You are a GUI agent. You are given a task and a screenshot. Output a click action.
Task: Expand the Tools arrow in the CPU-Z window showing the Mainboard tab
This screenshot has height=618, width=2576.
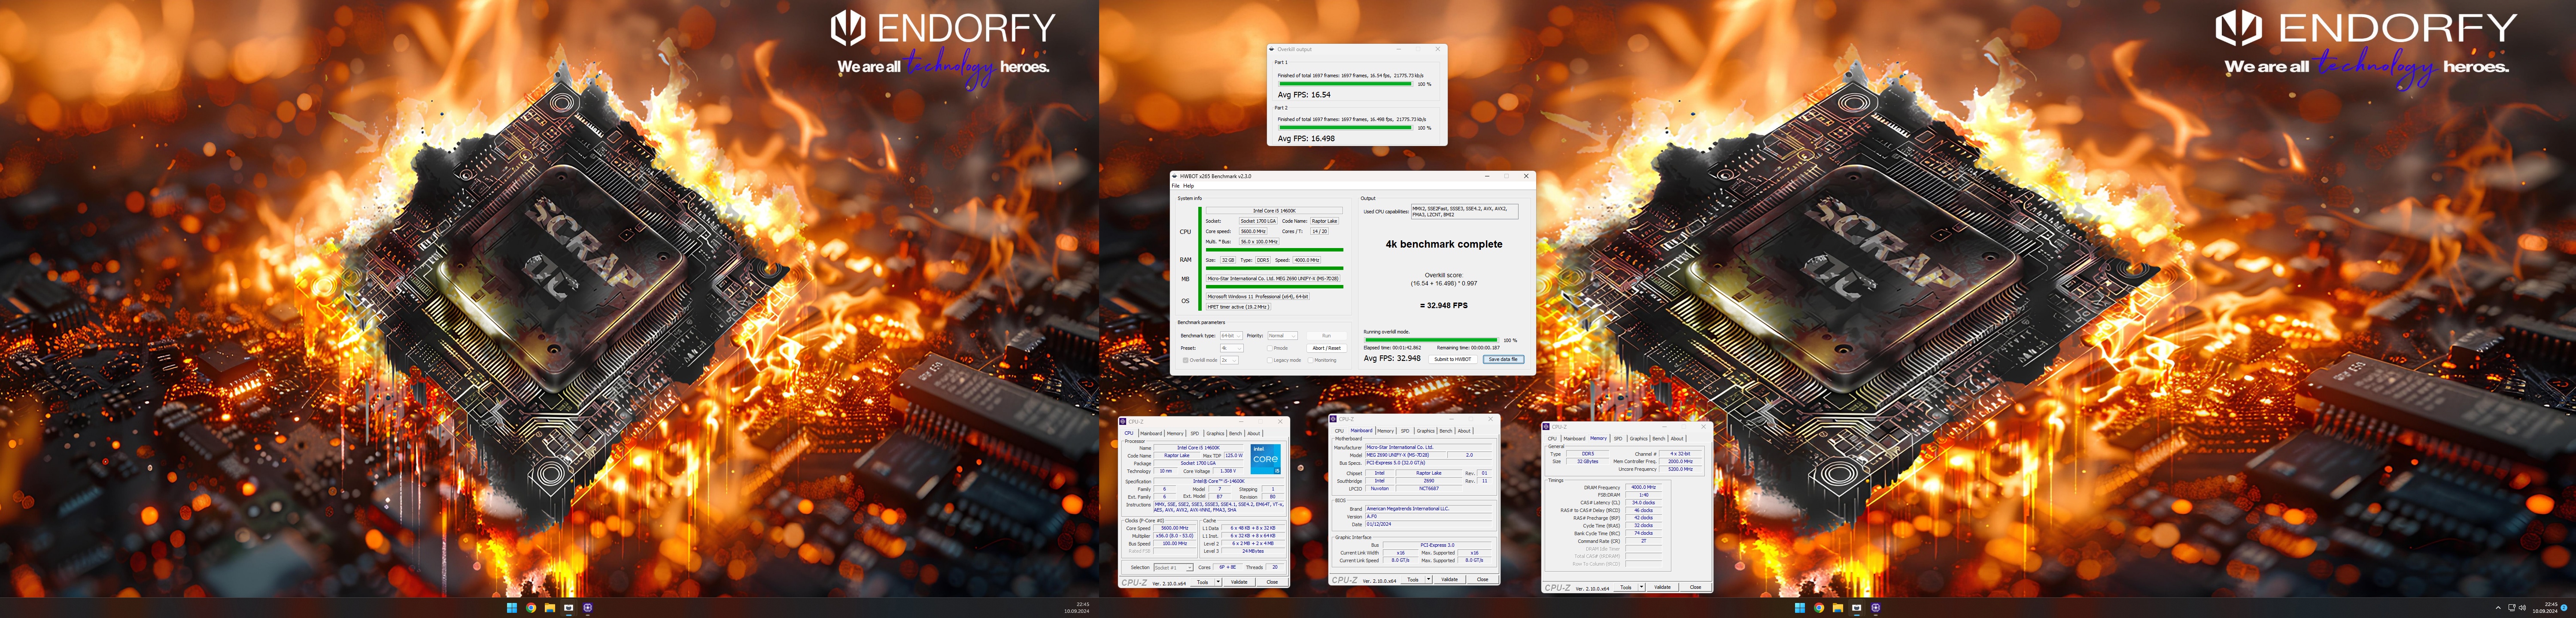1429,579
